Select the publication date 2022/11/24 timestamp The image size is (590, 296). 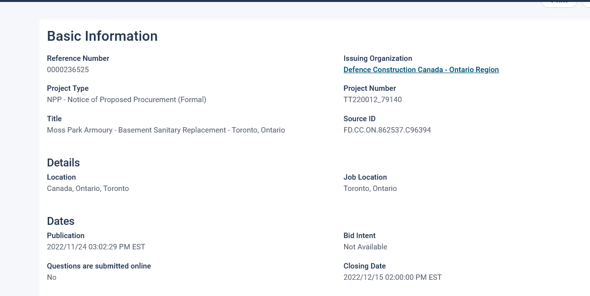click(x=96, y=247)
